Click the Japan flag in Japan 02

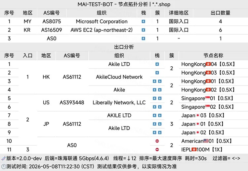(198, 133)
